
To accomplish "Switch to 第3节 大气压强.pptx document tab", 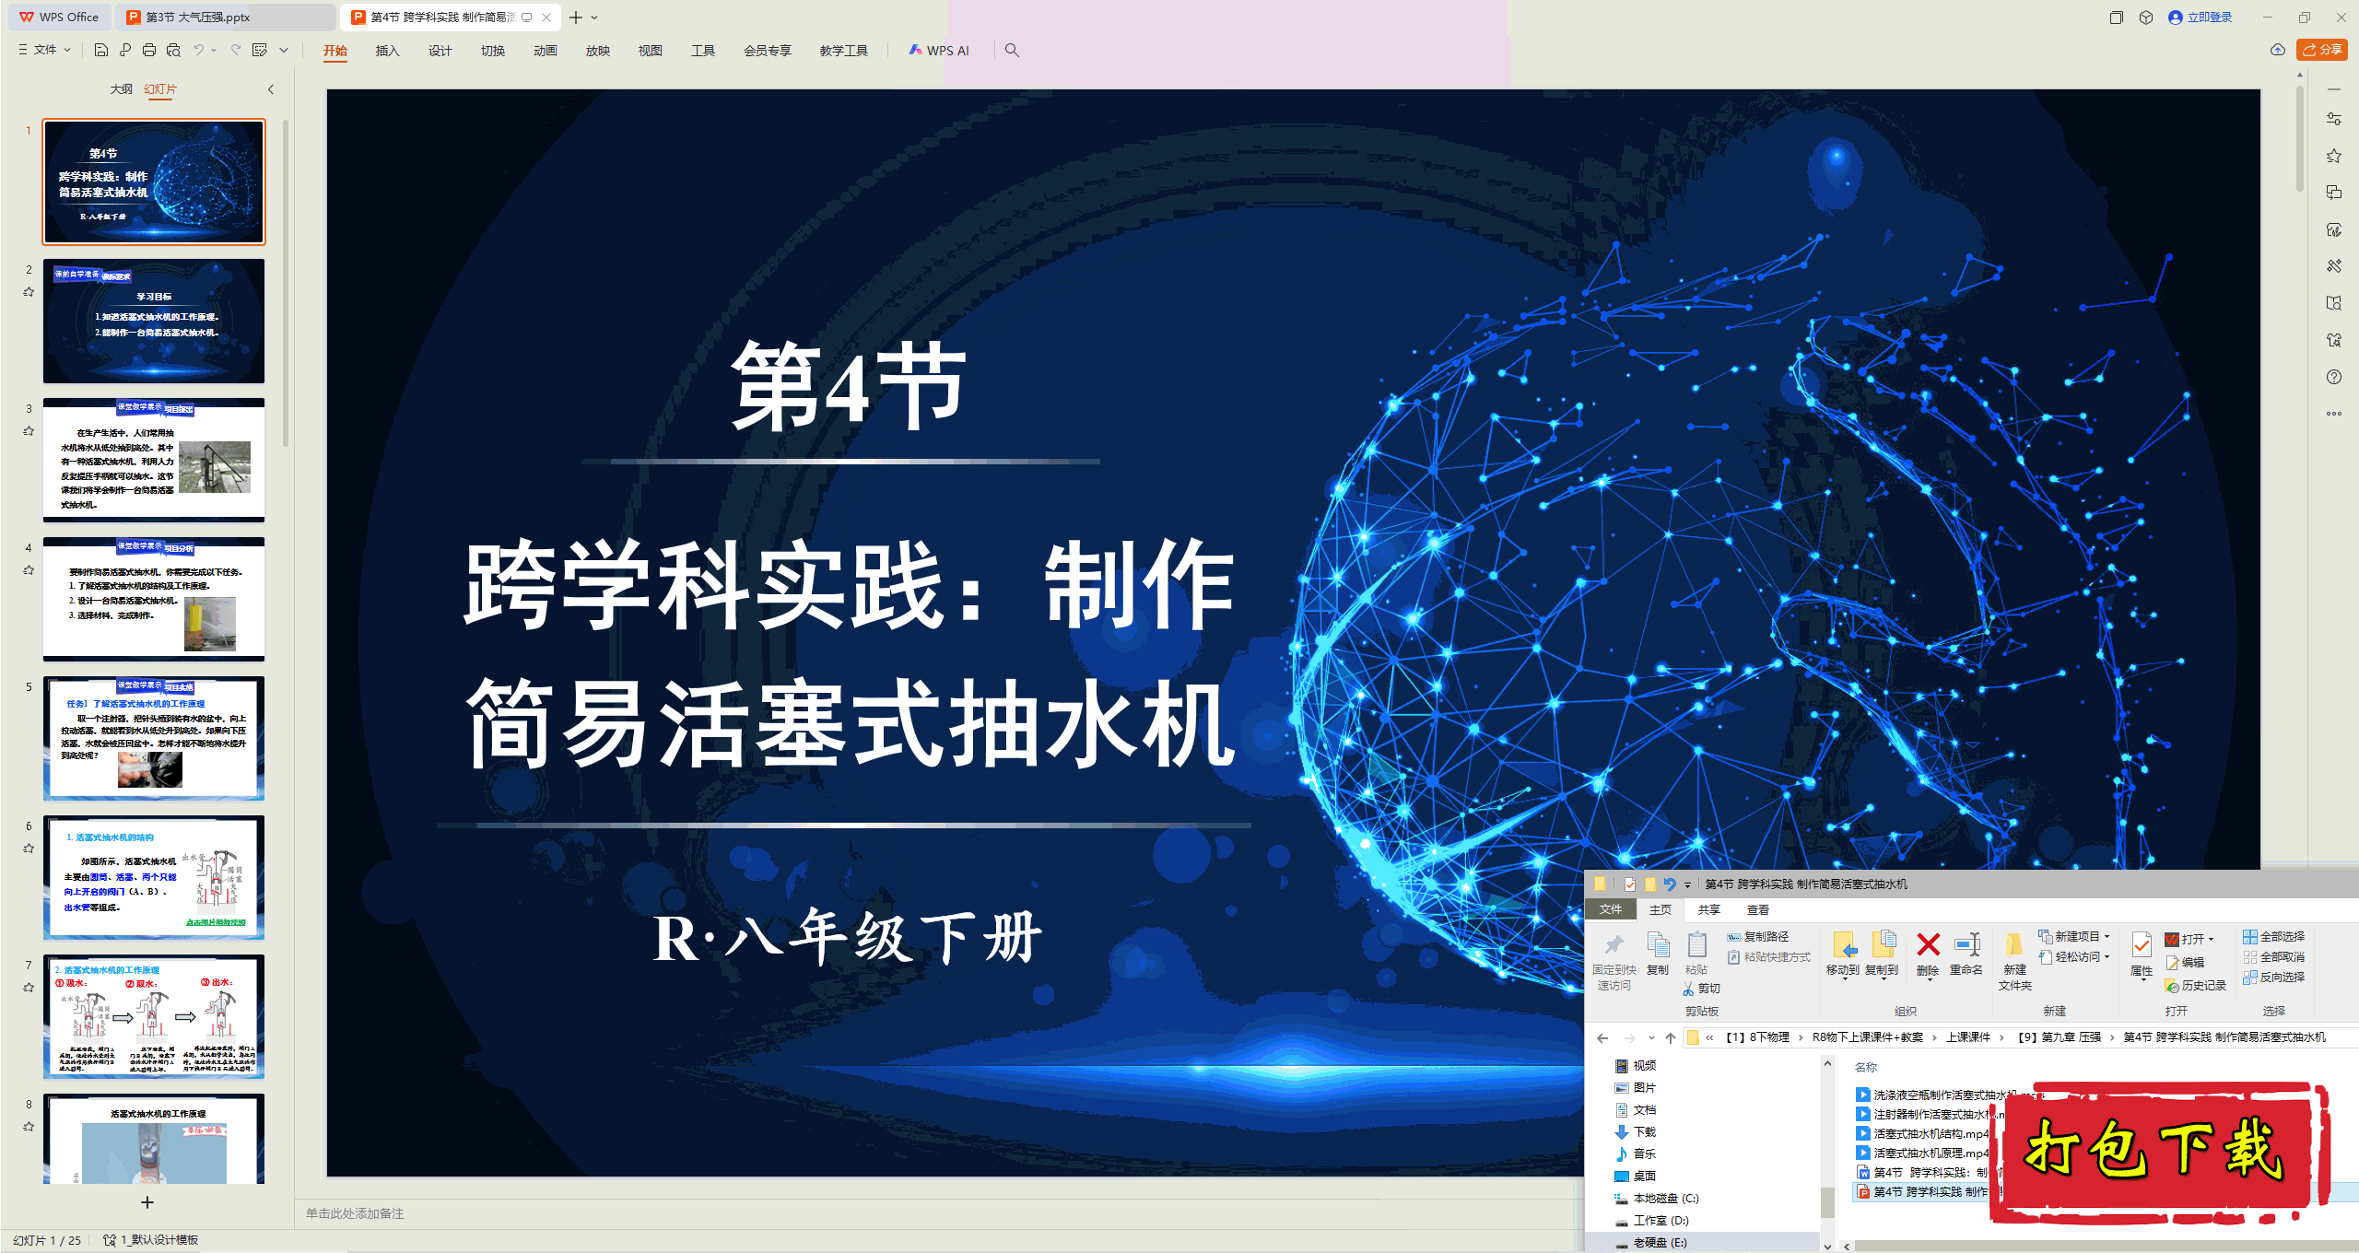I will click(226, 18).
